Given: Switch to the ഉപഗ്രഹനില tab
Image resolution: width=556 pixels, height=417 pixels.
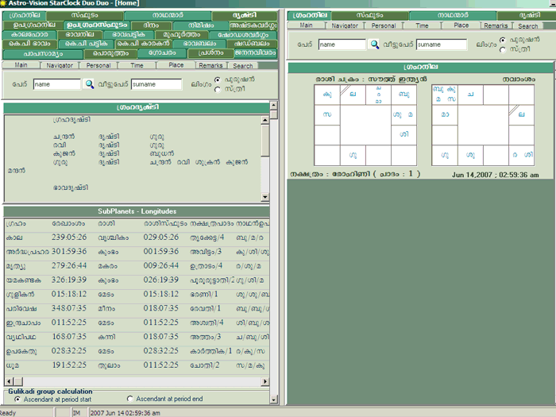Looking at the screenshot, I should (x=33, y=25).
